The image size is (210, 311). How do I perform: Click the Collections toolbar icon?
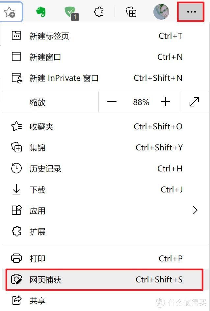[x=131, y=12]
